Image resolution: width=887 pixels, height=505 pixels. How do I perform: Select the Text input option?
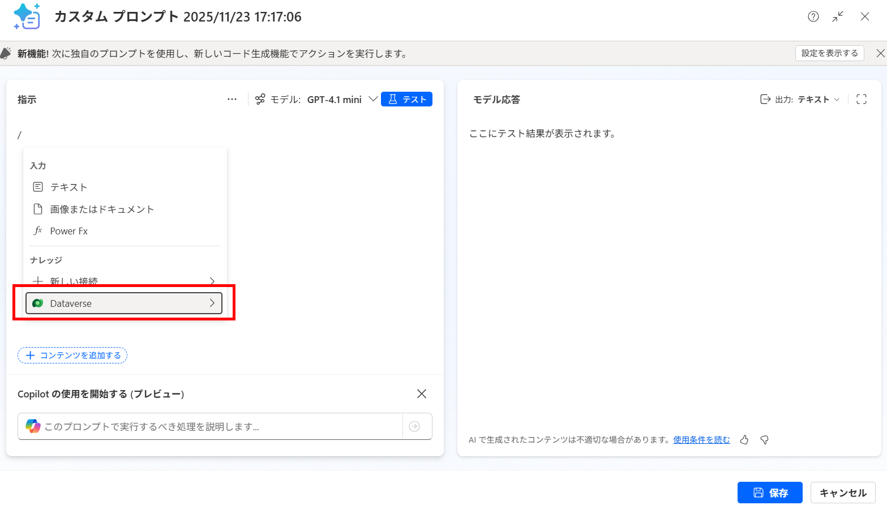click(x=125, y=187)
